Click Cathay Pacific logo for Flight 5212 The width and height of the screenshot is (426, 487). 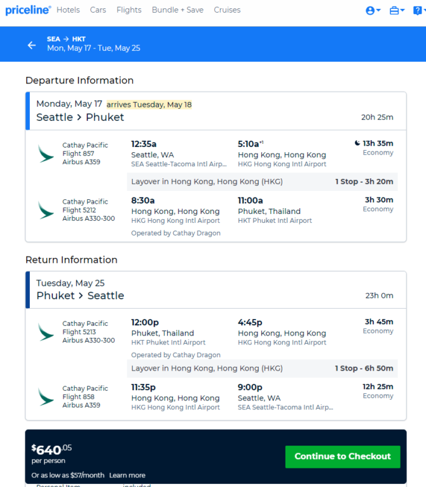pyautogui.click(x=46, y=210)
